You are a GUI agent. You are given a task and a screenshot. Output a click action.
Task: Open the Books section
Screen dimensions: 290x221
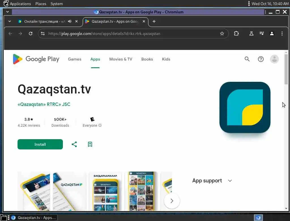pos(147,59)
